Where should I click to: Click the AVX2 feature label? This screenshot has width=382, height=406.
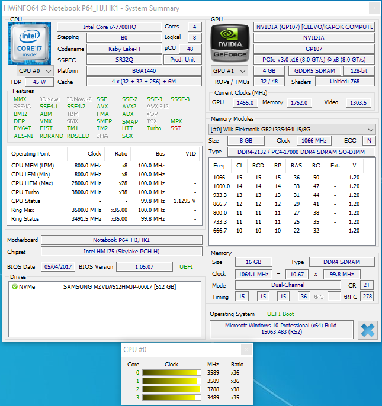click(x=129, y=107)
